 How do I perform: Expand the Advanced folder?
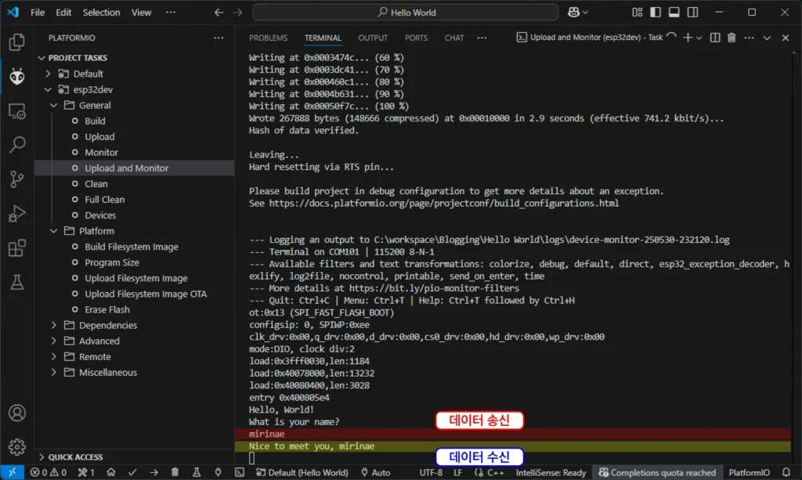click(54, 341)
